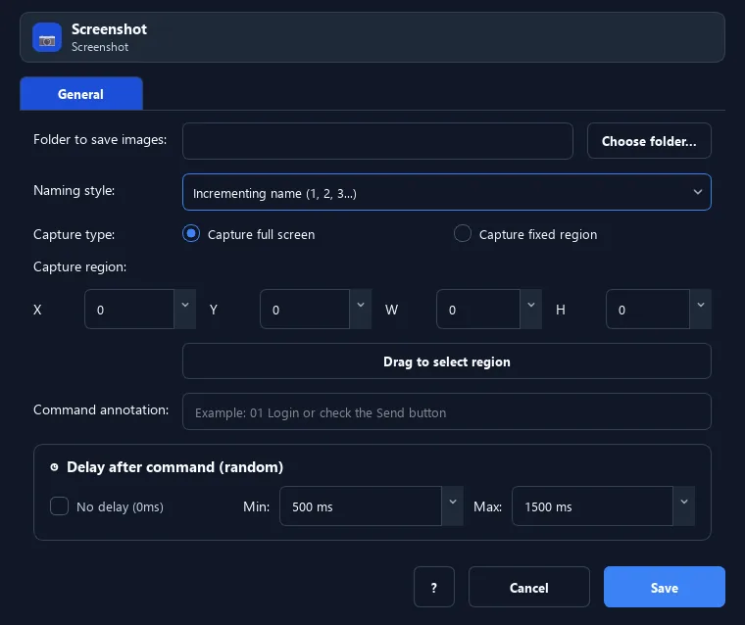This screenshot has width=745, height=625.
Task: Click the Capture region label
Action: [x=79, y=266]
